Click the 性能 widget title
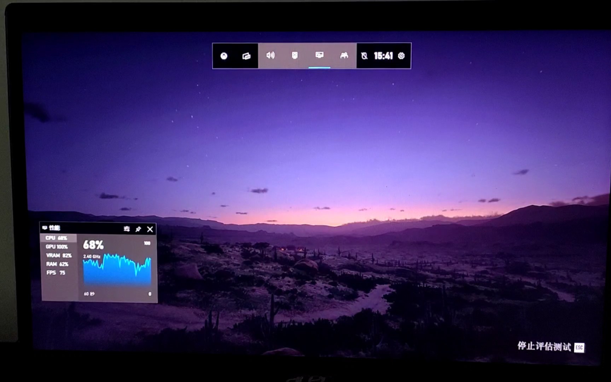The width and height of the screenshot is (611, 382). tap(54, 228)
